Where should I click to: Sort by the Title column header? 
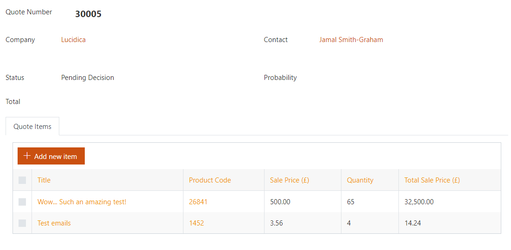coord(44,180)
